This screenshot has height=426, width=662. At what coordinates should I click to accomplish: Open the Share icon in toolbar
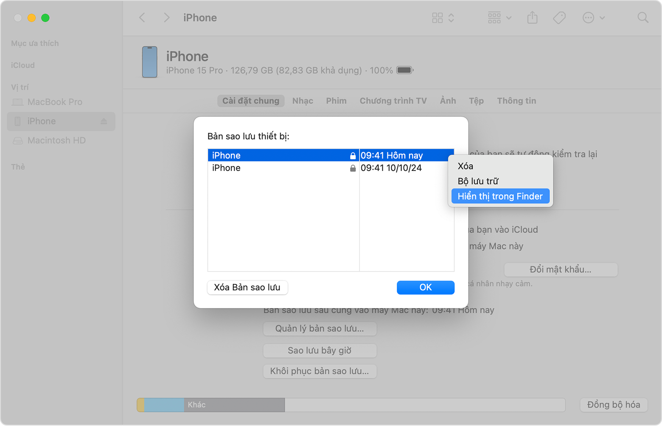[532, 18]
